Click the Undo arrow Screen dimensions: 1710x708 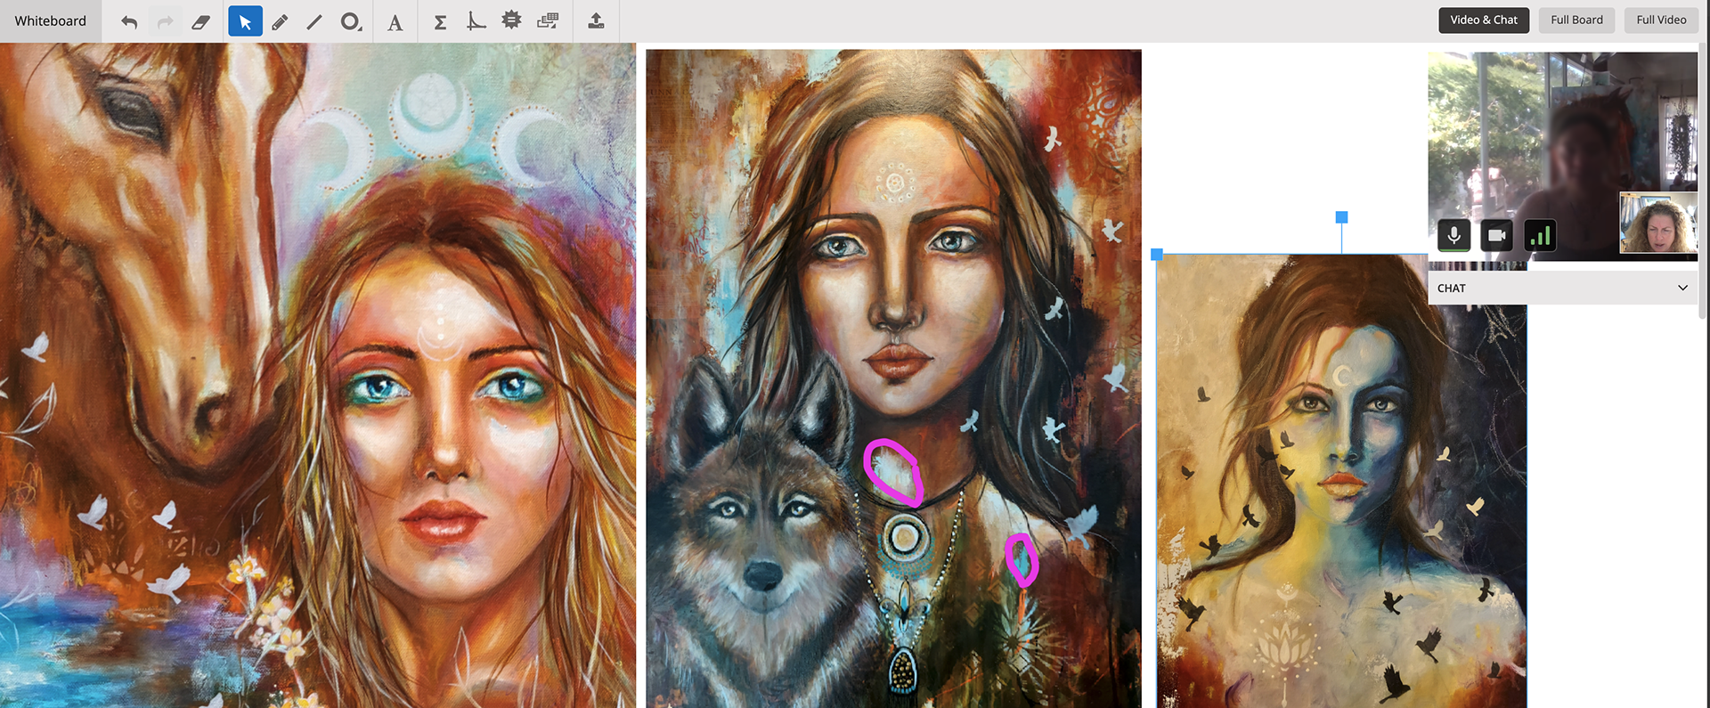tap(129, 21)
